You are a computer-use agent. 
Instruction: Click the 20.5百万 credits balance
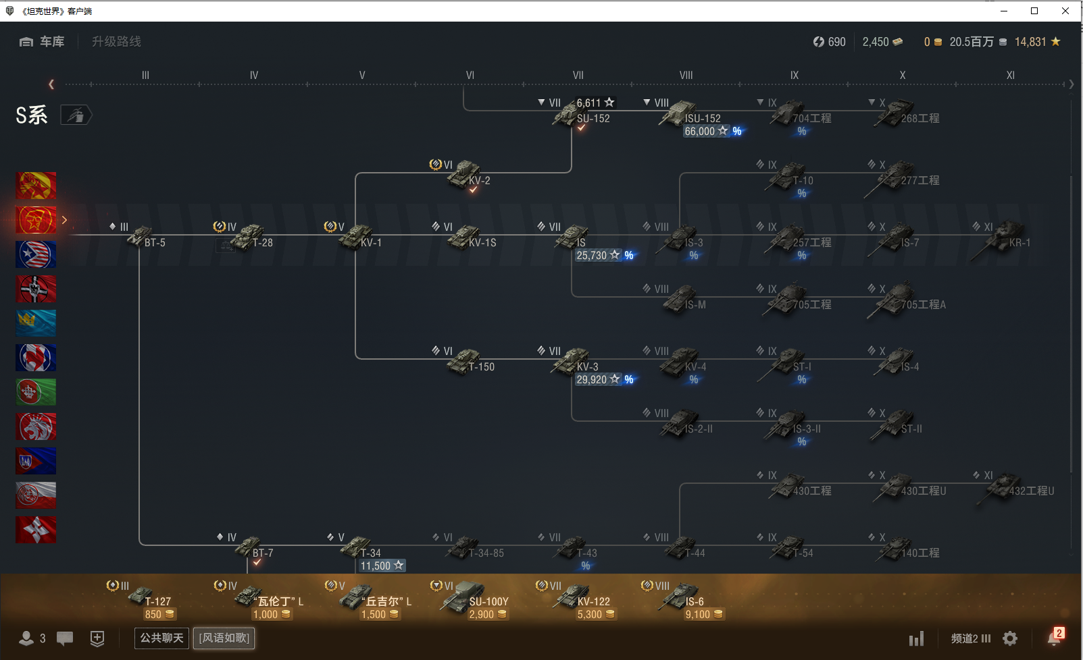click(x=978, y=42)
